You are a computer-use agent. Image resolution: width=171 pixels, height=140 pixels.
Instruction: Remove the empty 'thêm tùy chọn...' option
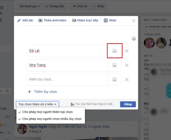click(127, 80)
